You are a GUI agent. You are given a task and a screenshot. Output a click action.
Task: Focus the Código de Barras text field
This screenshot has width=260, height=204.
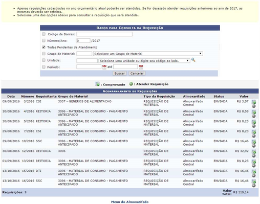coord(104,34)
